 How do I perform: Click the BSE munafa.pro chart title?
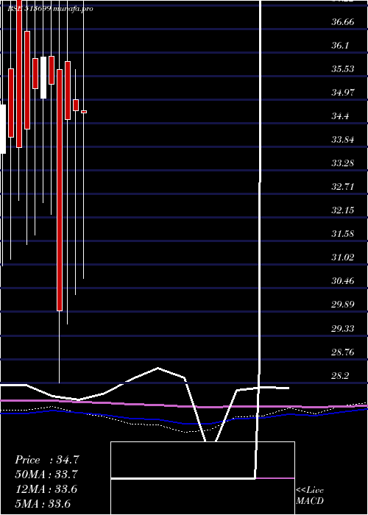(50, 9)
